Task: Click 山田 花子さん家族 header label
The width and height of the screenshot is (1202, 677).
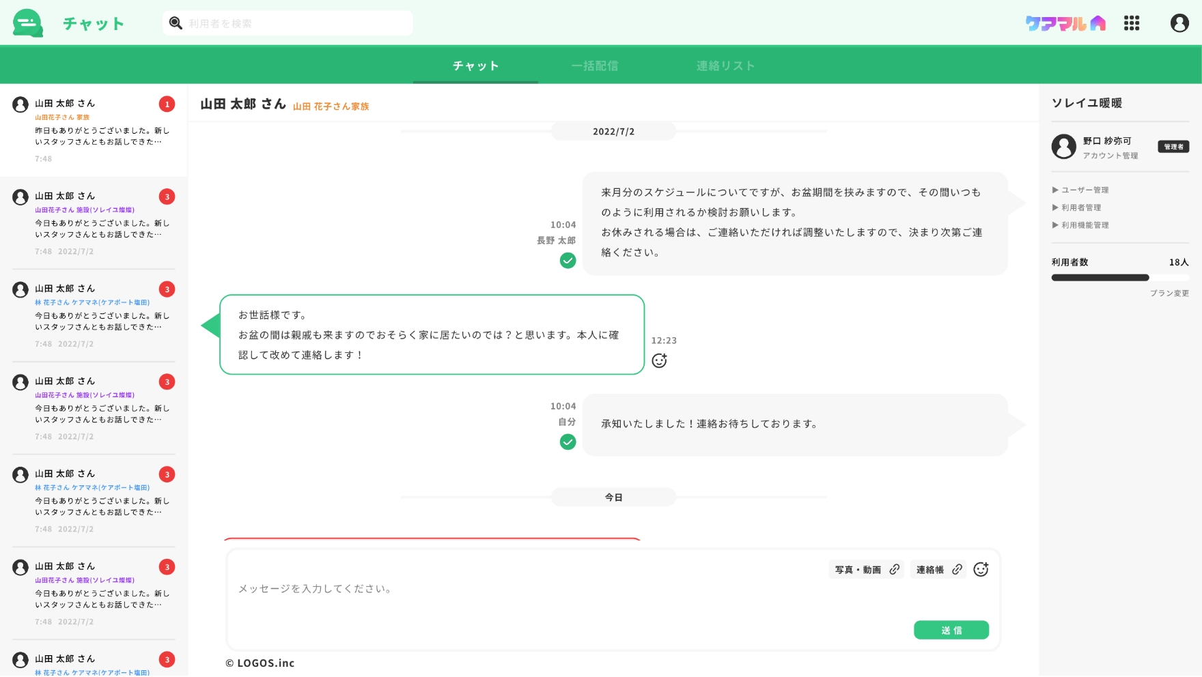Action: (x=331, y=106)
